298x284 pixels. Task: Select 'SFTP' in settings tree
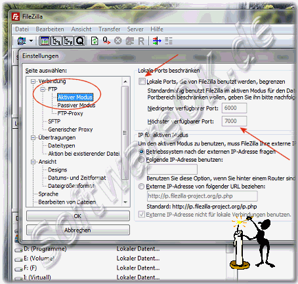tap(54, 121)
